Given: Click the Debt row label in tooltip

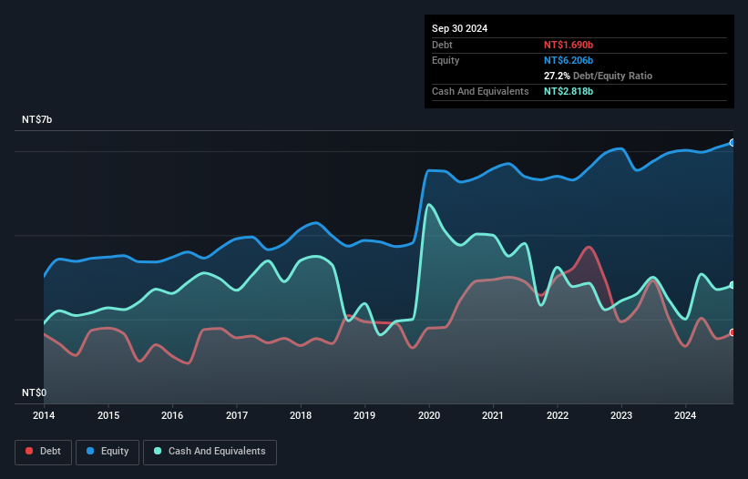Looking at the screenshot, I should coord(442,45).
